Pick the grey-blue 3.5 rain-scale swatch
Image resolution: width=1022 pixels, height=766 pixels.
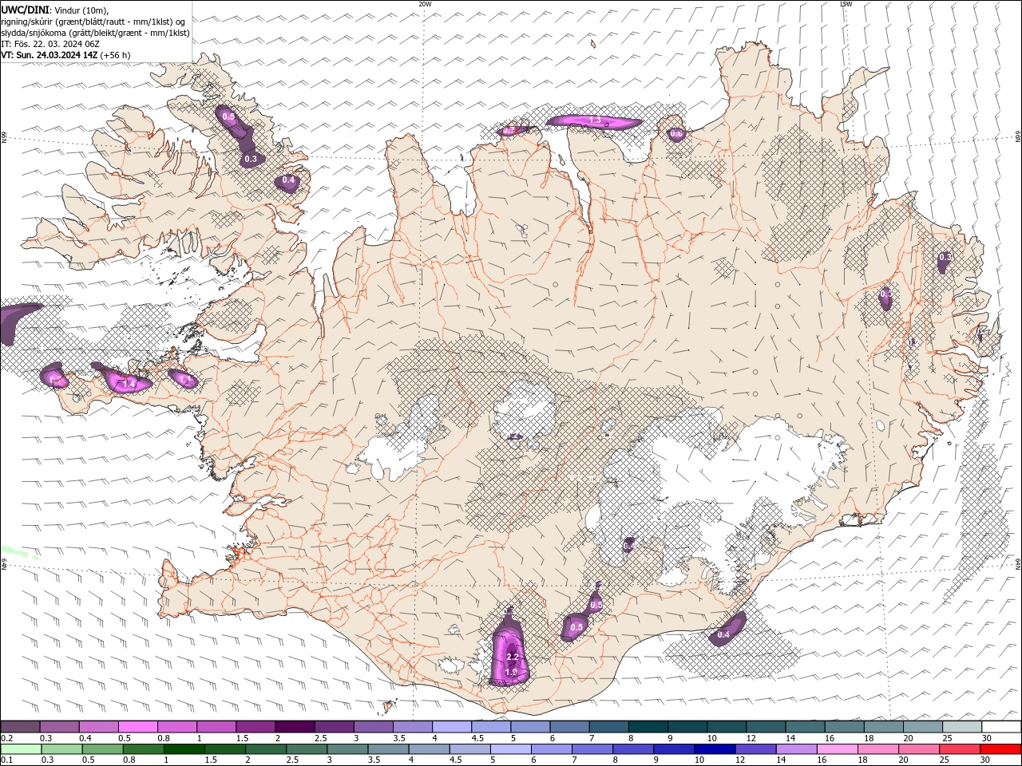[387, 749]
